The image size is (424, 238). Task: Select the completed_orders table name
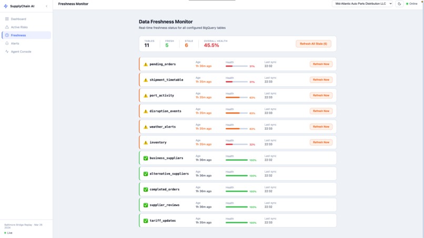(x=165, y=189)
